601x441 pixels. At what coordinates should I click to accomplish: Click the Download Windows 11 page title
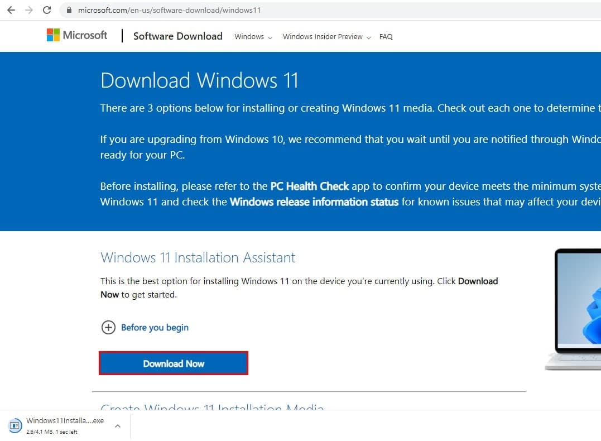click(x=199, y=80)
